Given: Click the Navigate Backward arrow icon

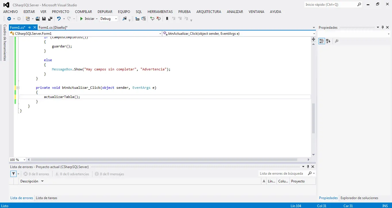Looking at the screenshot, I should pyautogui.click(x=9, y=19).
